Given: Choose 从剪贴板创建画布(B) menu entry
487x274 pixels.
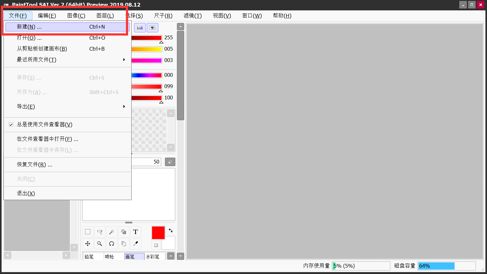Looking at the screenshot, I should (67, 49).
